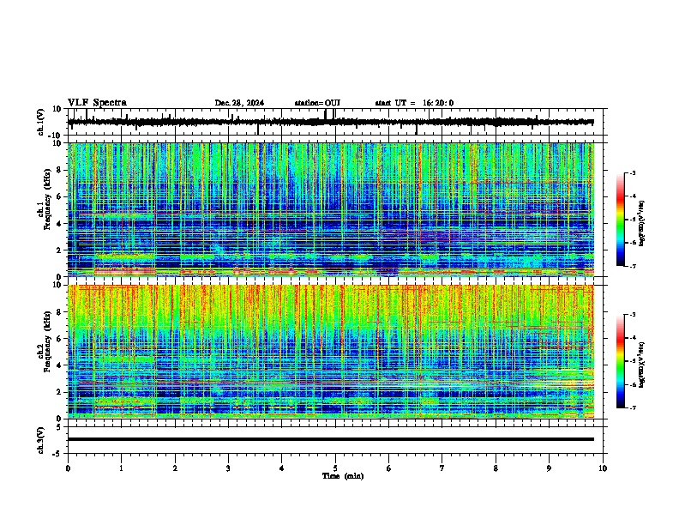This screenshot has height=525, width=679.
Task: Click the "4" kHz tick on ch.1 spectrogram axis
Action: click(60, 224)
